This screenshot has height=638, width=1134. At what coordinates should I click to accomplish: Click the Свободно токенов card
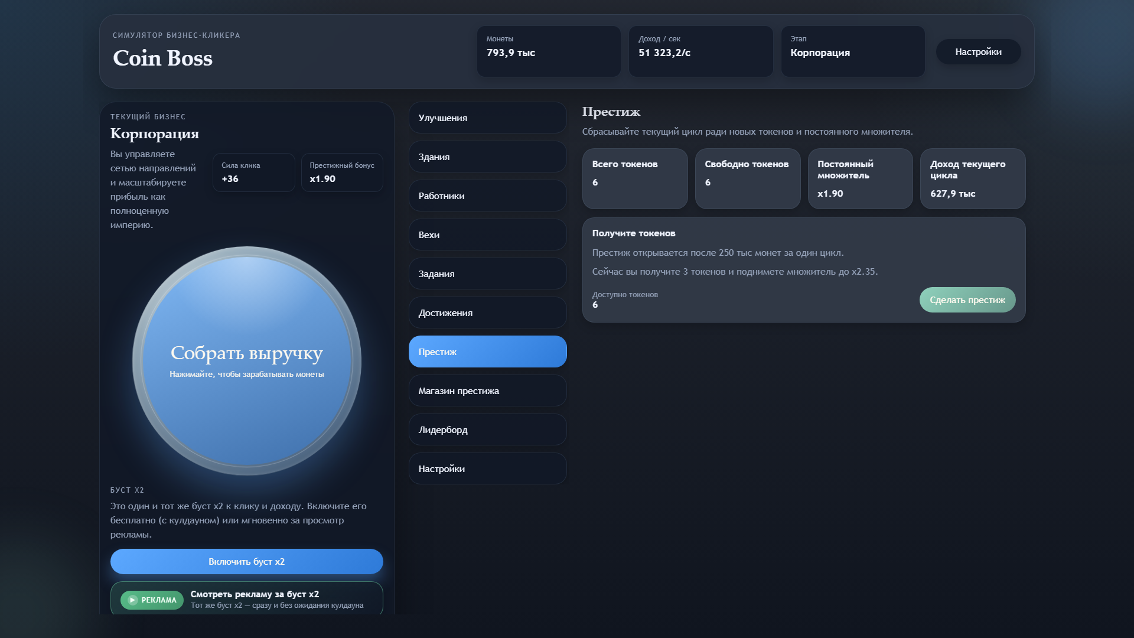point(747,178)
